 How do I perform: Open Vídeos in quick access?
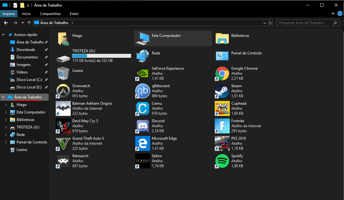point(22,72)
